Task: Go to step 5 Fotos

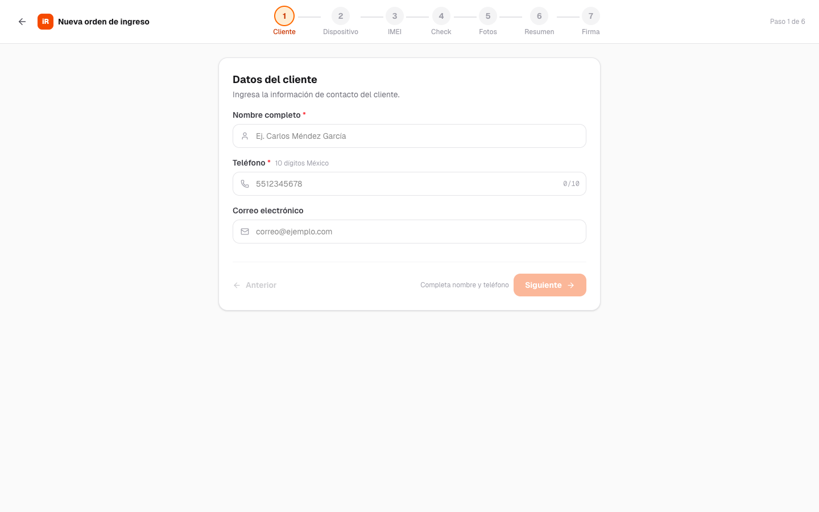Action: click(488, 16)
